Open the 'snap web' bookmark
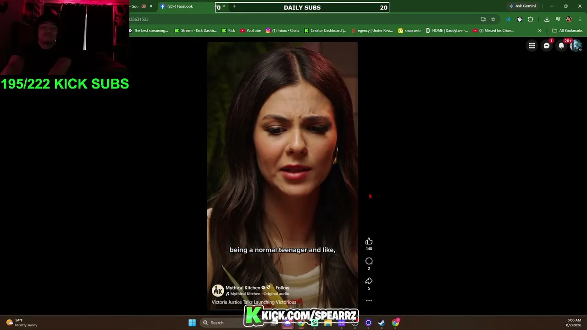This screenshot has height=330, width=587. (x=409, y=31)
